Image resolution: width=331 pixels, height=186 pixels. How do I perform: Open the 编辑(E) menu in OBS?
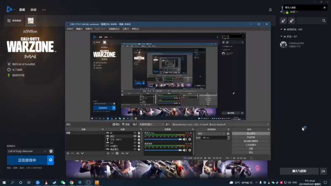[x=79, y=29]
